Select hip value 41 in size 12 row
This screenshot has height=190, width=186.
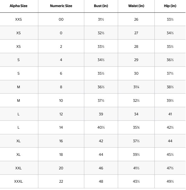pos(170,114)
